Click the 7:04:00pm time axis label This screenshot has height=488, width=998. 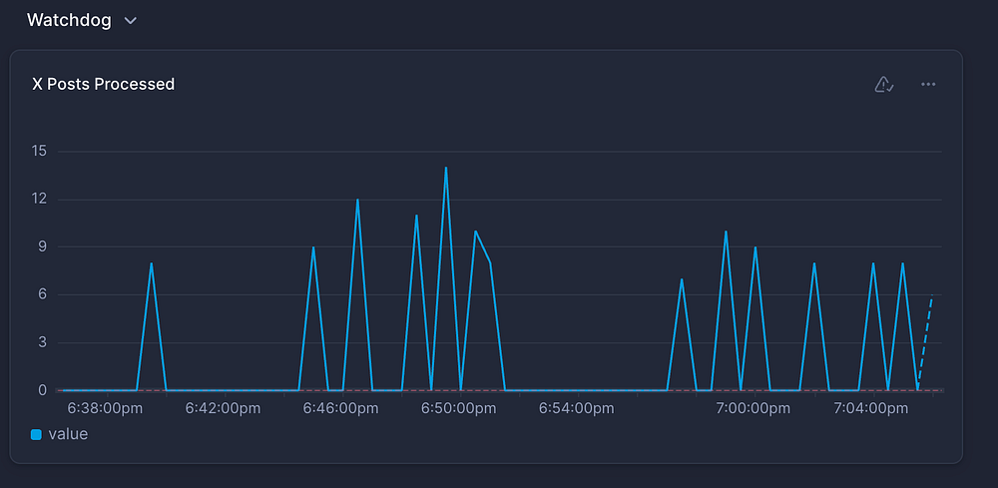(x=870, y=408)
